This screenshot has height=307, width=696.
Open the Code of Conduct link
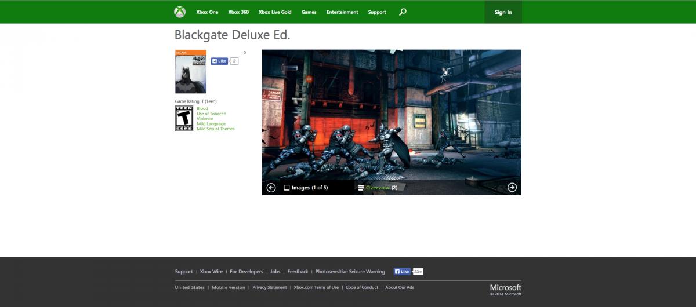(362, 287)
